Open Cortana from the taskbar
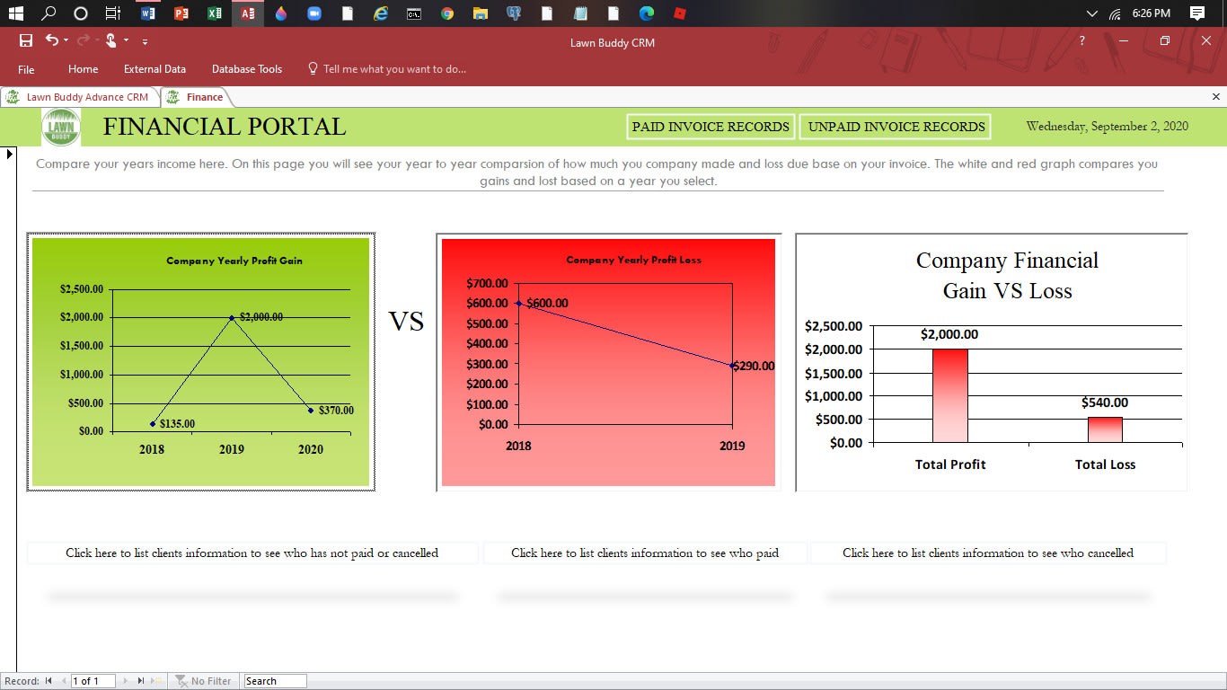Viewport: 1227px width, 690px height. (81, 13)
